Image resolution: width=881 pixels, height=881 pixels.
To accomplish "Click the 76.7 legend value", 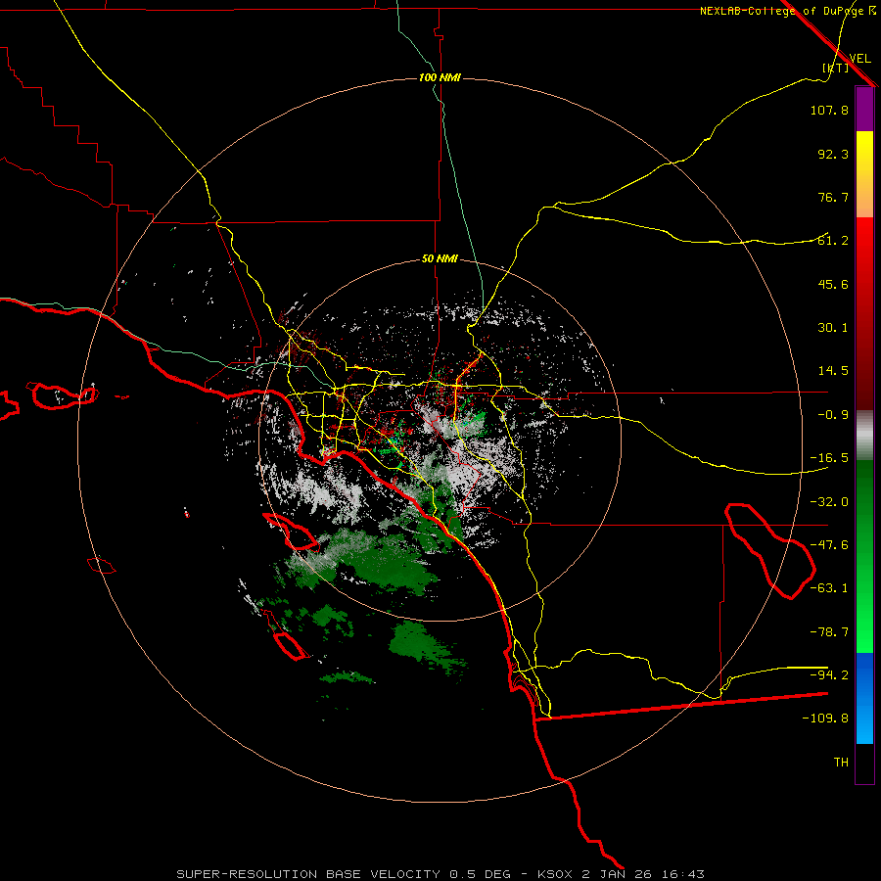I will pos(833,197).
